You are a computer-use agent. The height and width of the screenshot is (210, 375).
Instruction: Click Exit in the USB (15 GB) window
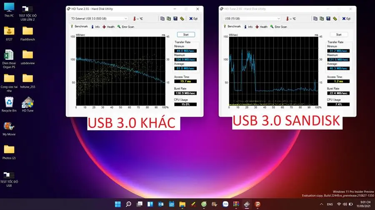point(346,19)
